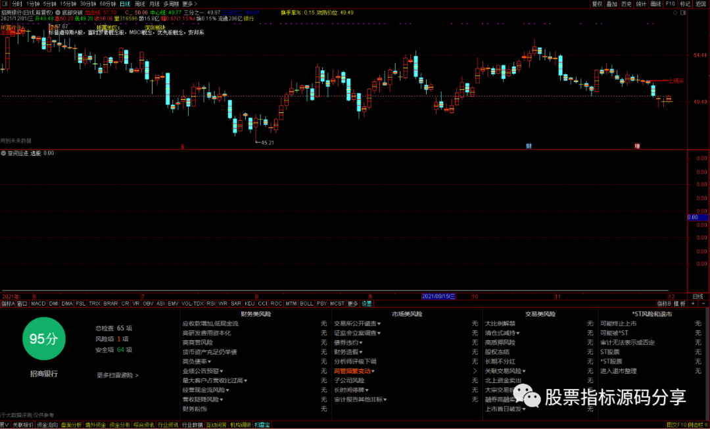Open the 设置 indicator settings
Screen dimensions: 710x429
tap(366, 304)
